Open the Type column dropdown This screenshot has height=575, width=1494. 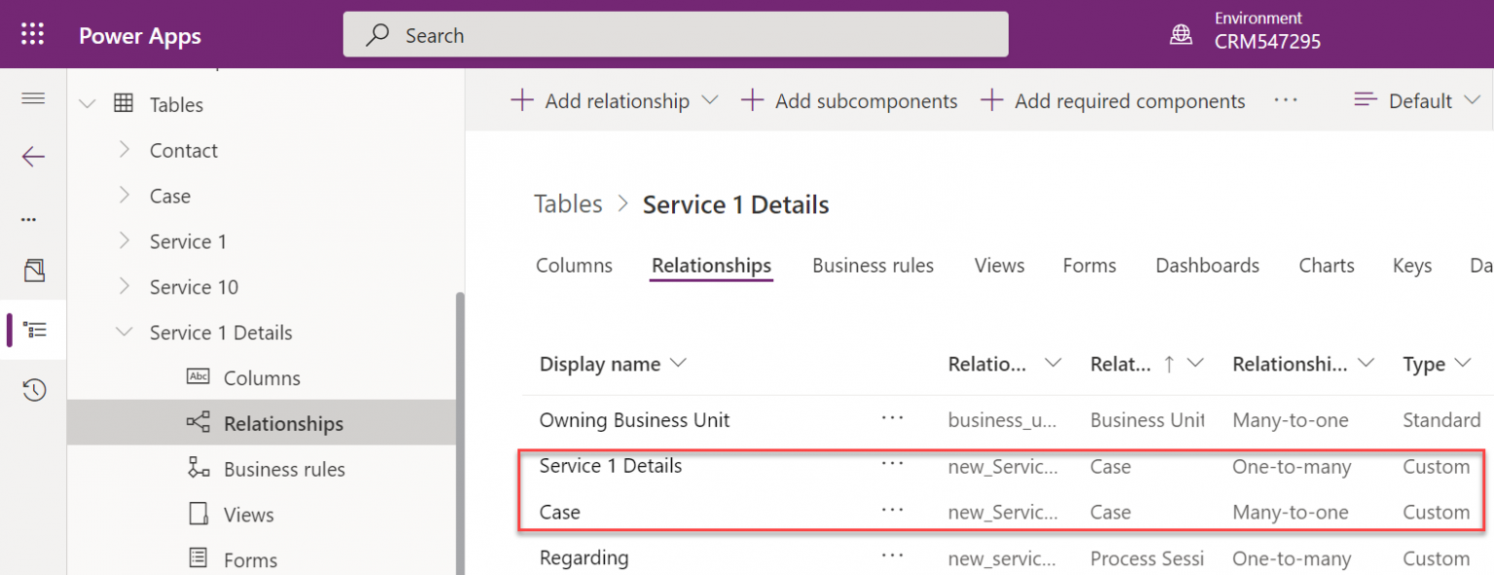tap(1462, 364)
